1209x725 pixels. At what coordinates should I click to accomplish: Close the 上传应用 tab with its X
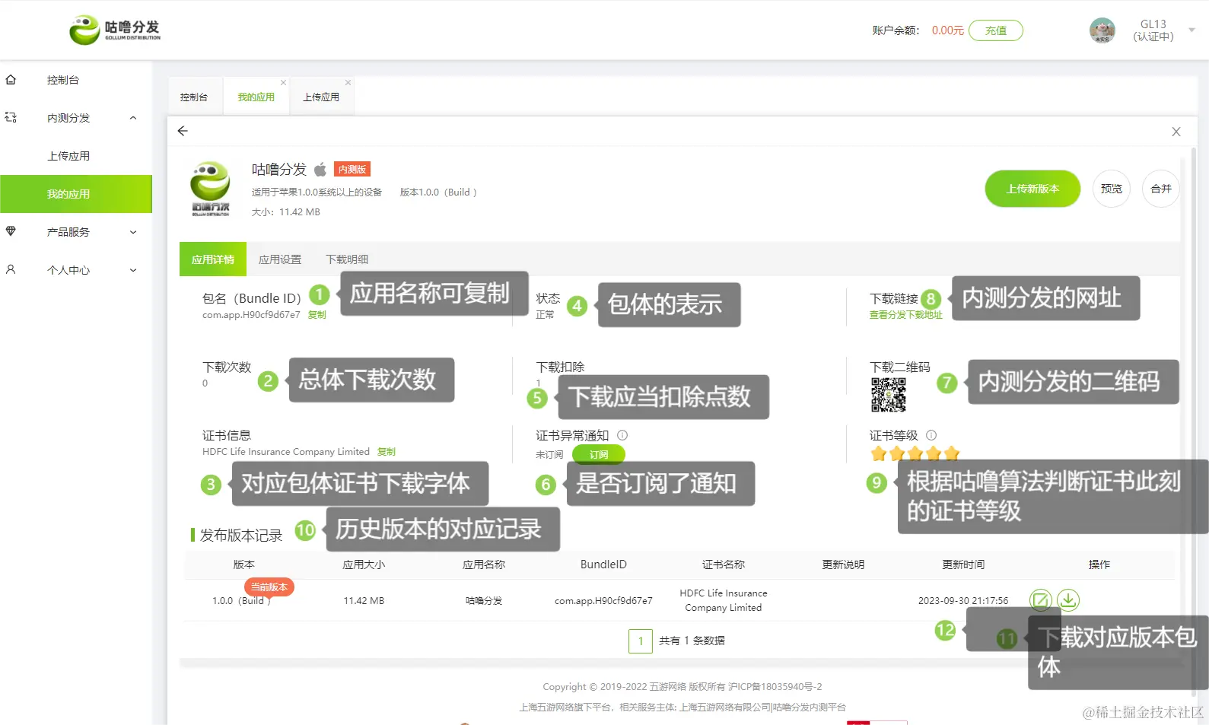point(348,82)
